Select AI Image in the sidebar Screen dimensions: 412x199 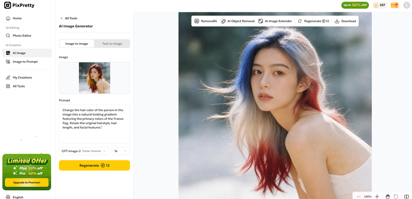pyautogui.click(x=27, y=53)
